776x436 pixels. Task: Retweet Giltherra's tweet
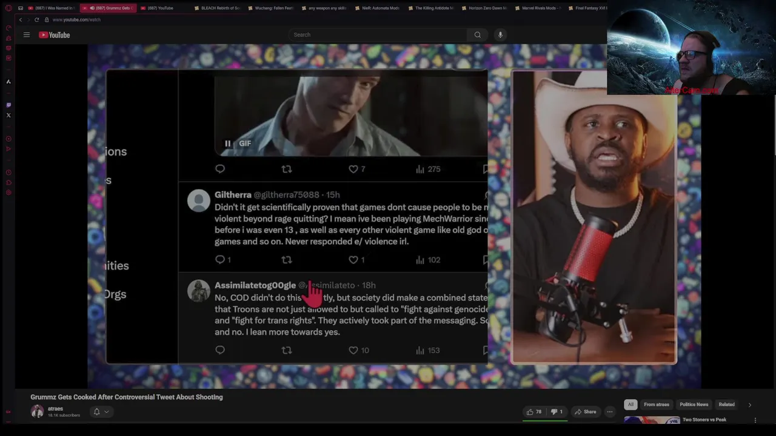(287, 260)
